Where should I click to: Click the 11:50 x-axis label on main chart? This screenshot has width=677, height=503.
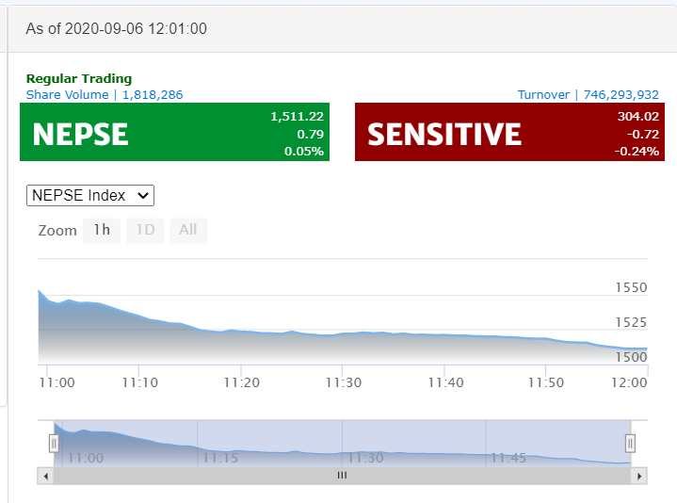point(546,382)
